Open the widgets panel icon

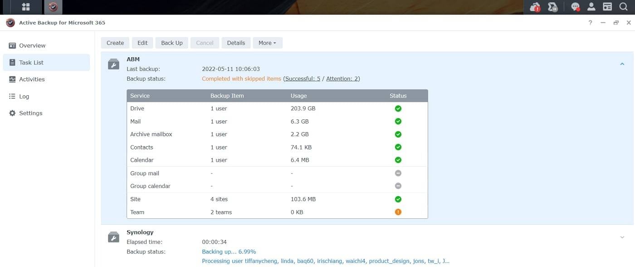click(x=607, y=7)
